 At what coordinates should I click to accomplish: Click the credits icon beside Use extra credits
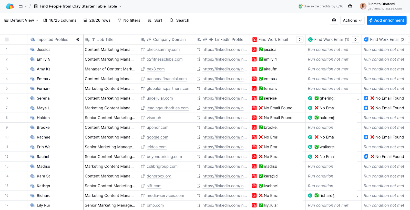click(x=300, y=6)
